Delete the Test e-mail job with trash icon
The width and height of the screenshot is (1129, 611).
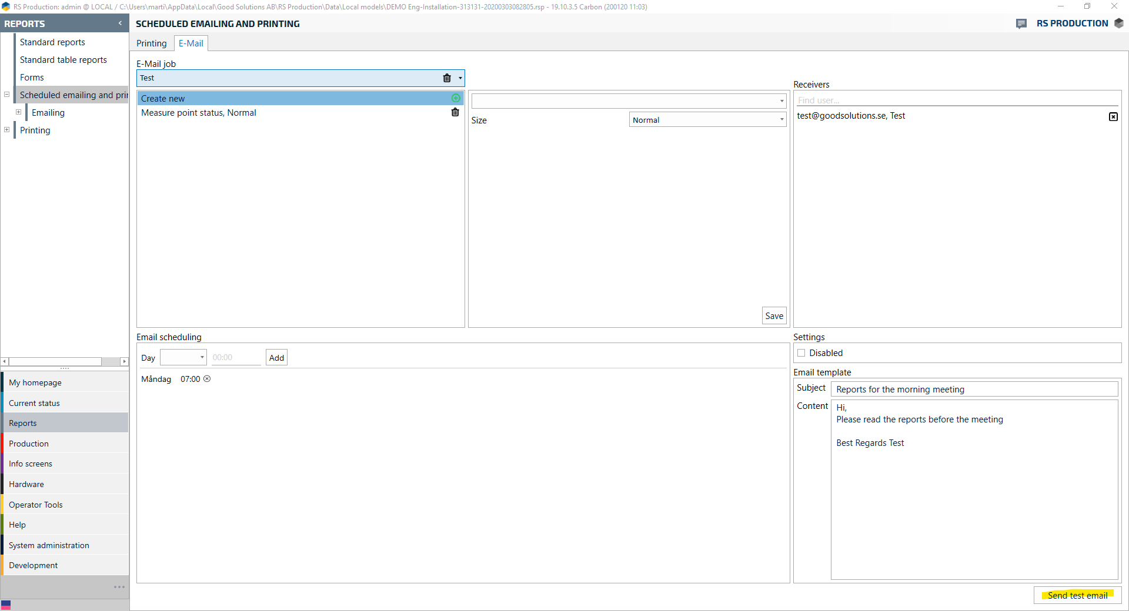[x=447, y=78]
